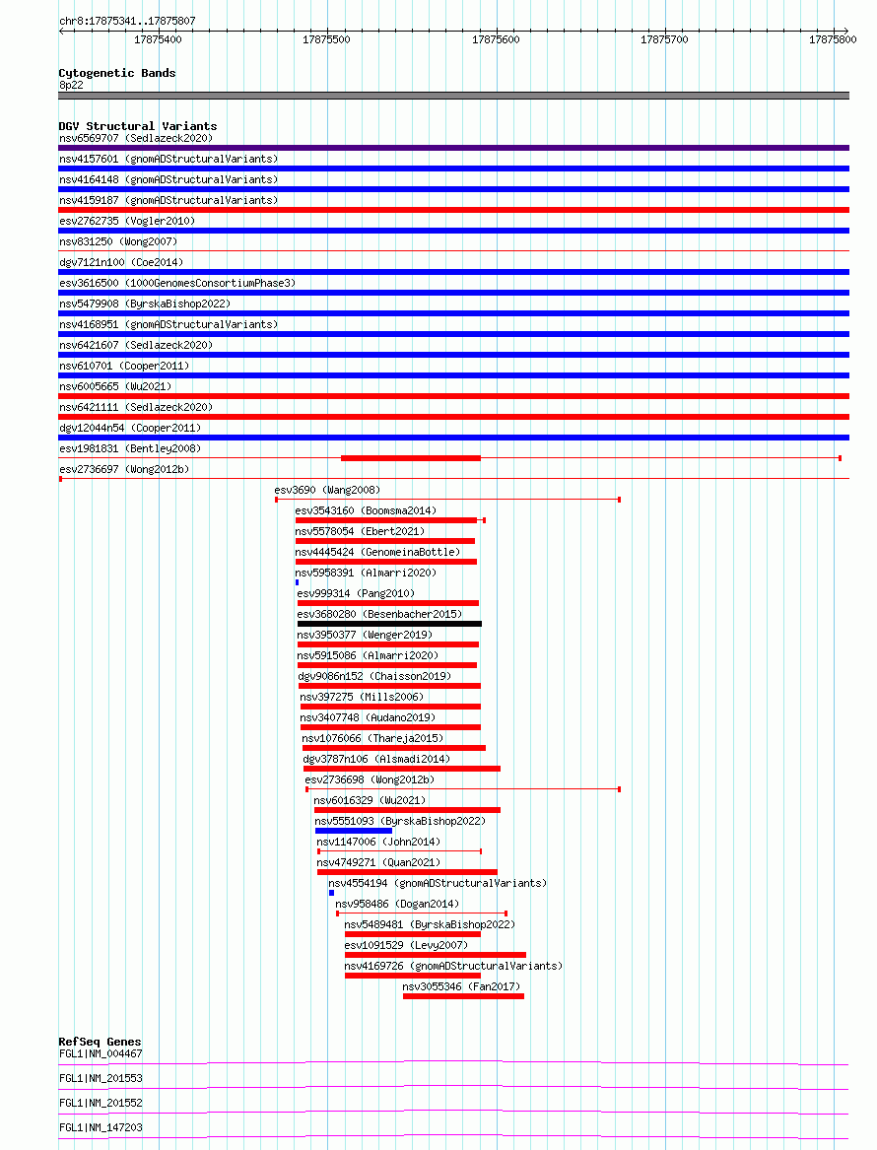The height and width of the screenshot is (1150, 877).
Task: Click dgv3787n106 (Alsmadi2014) label
Action: [x=376, y=759]
